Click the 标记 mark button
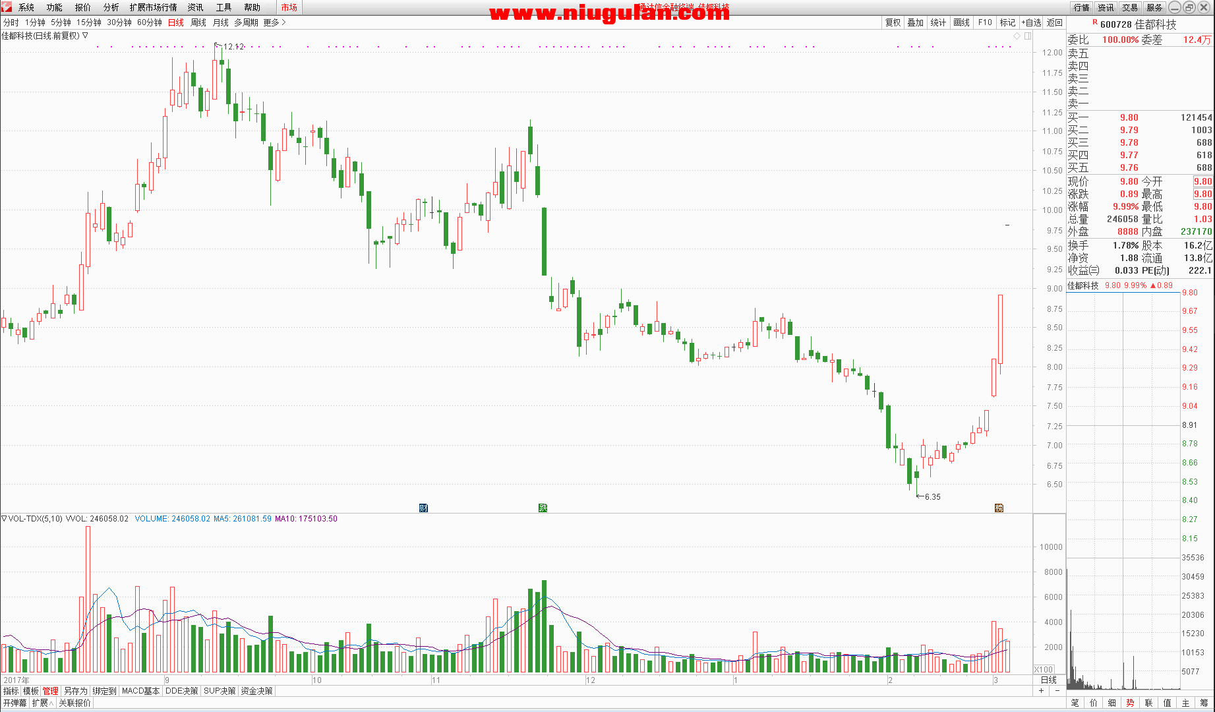 pos(1008,22)
